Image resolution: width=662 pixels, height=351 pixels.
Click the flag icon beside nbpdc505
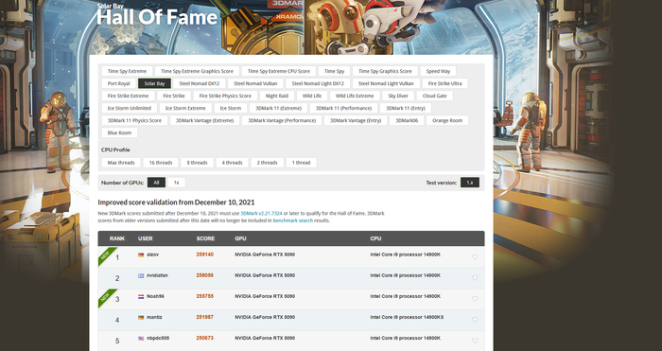click(141, 339)
